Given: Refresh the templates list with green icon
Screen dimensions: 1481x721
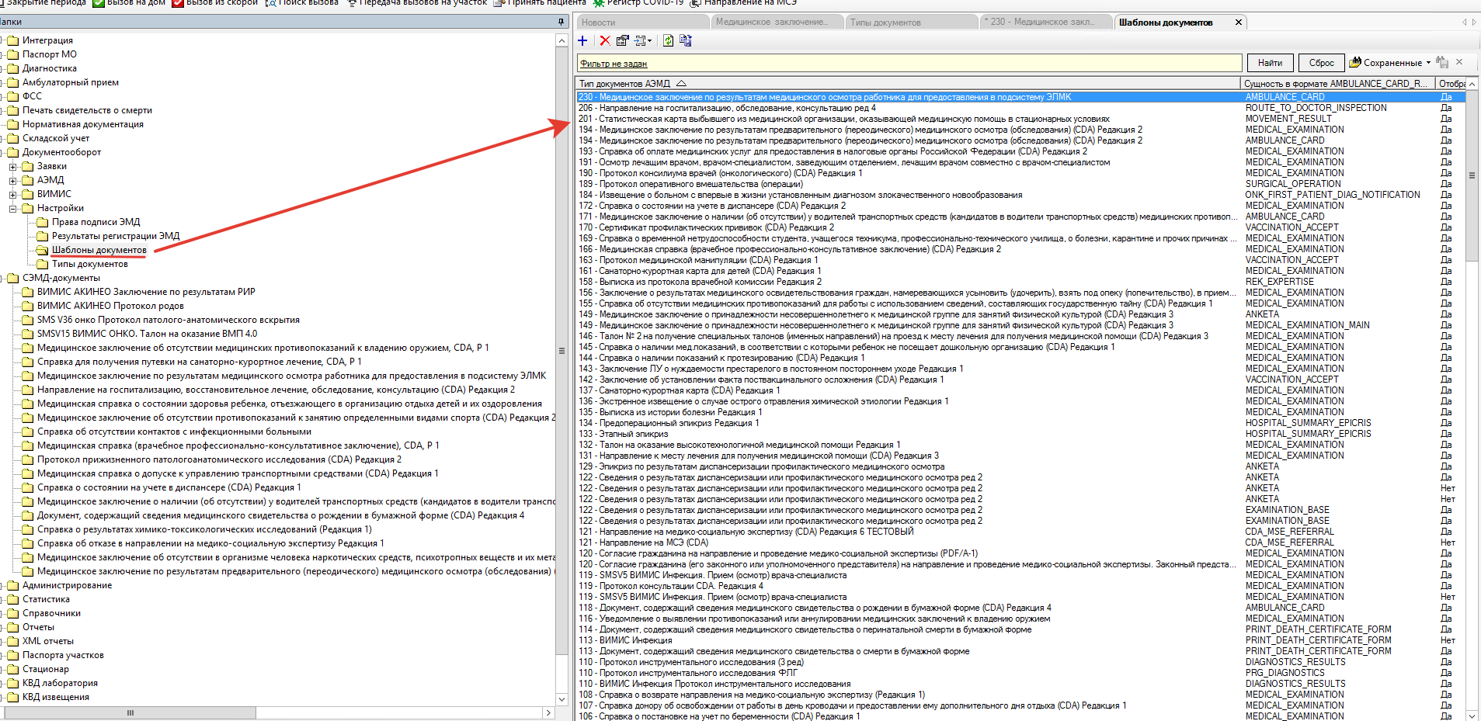Looking at the screenshot, I should (x=668, y=40).
